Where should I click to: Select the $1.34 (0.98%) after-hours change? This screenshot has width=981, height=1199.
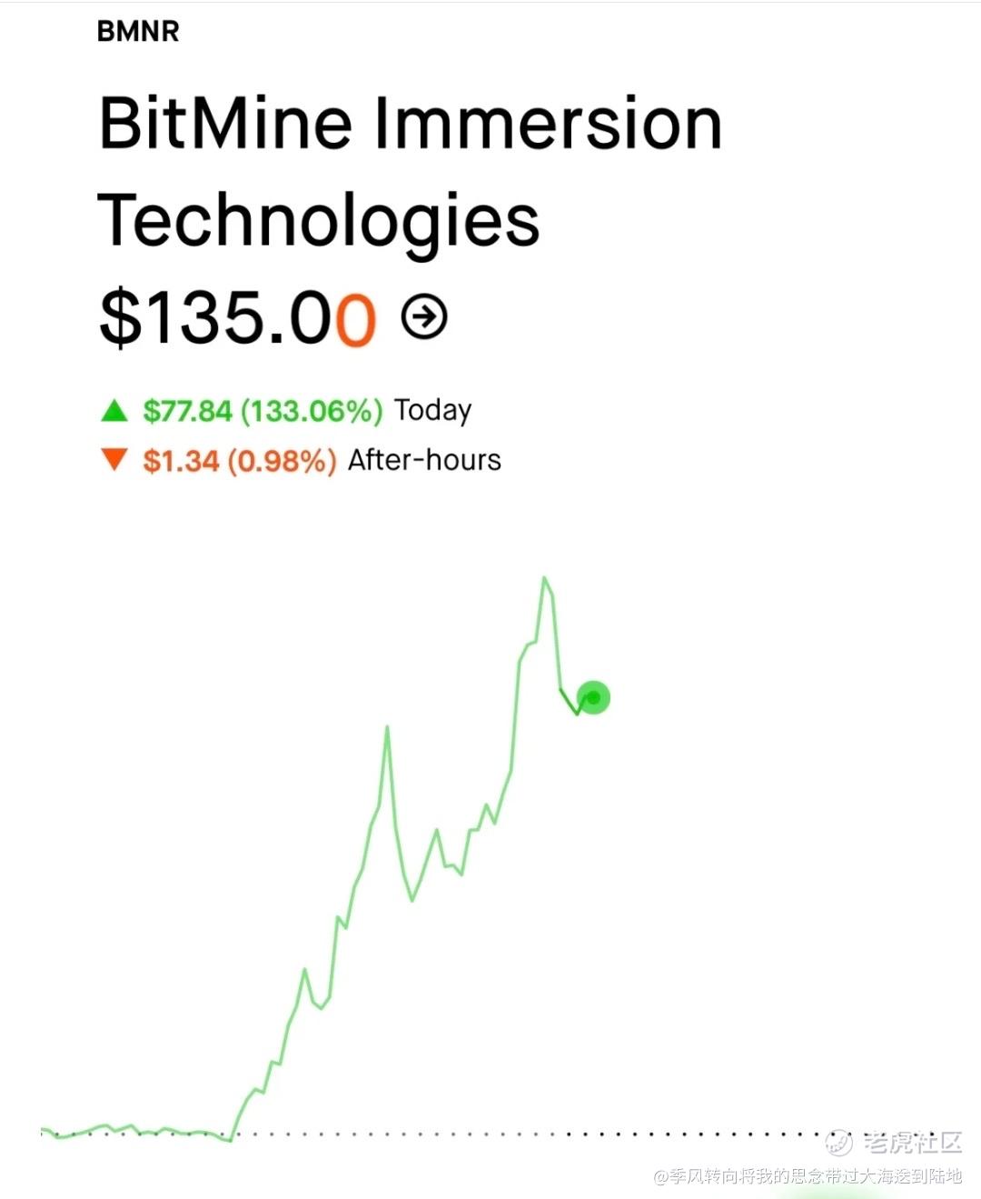240,461
